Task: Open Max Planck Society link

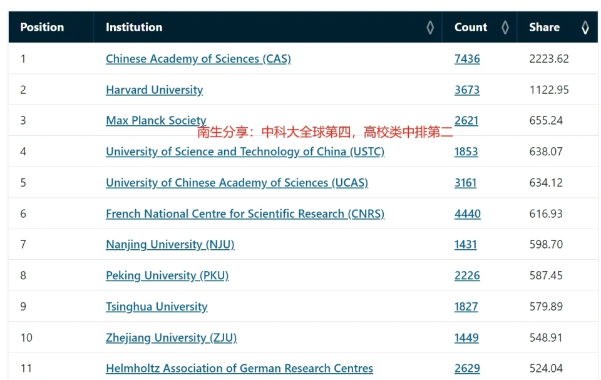Action: click(x=156, y=120)
